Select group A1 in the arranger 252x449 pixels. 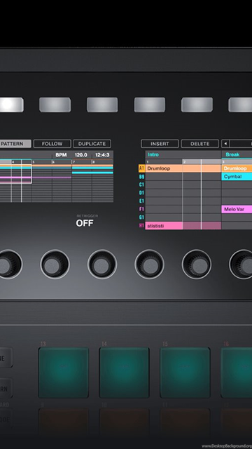tap(141, 168)
